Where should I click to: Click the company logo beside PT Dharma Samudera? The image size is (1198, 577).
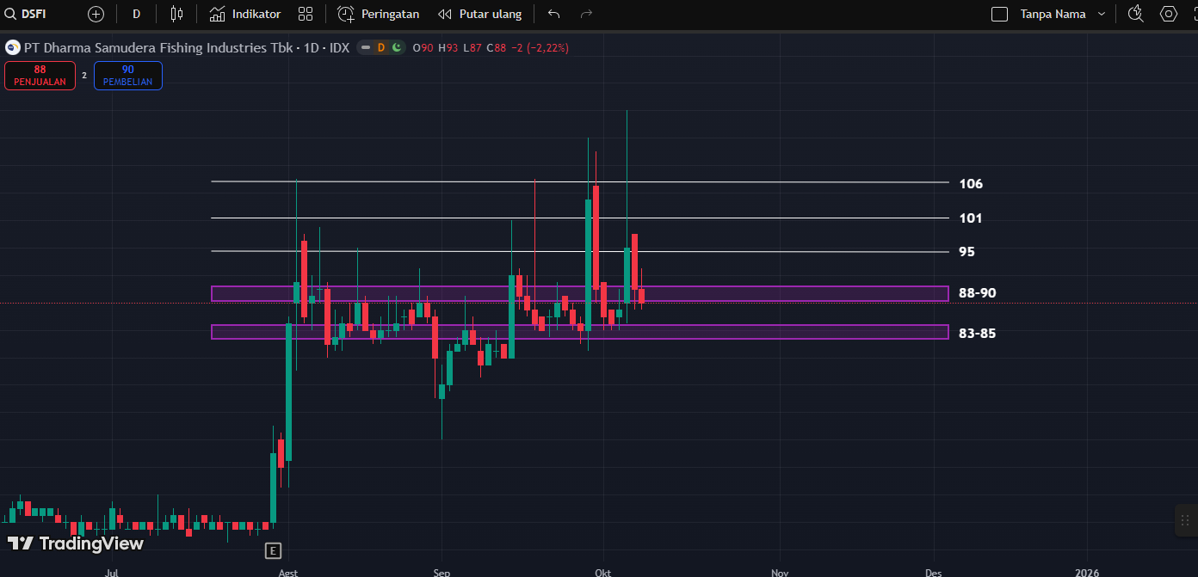(12, 47)
